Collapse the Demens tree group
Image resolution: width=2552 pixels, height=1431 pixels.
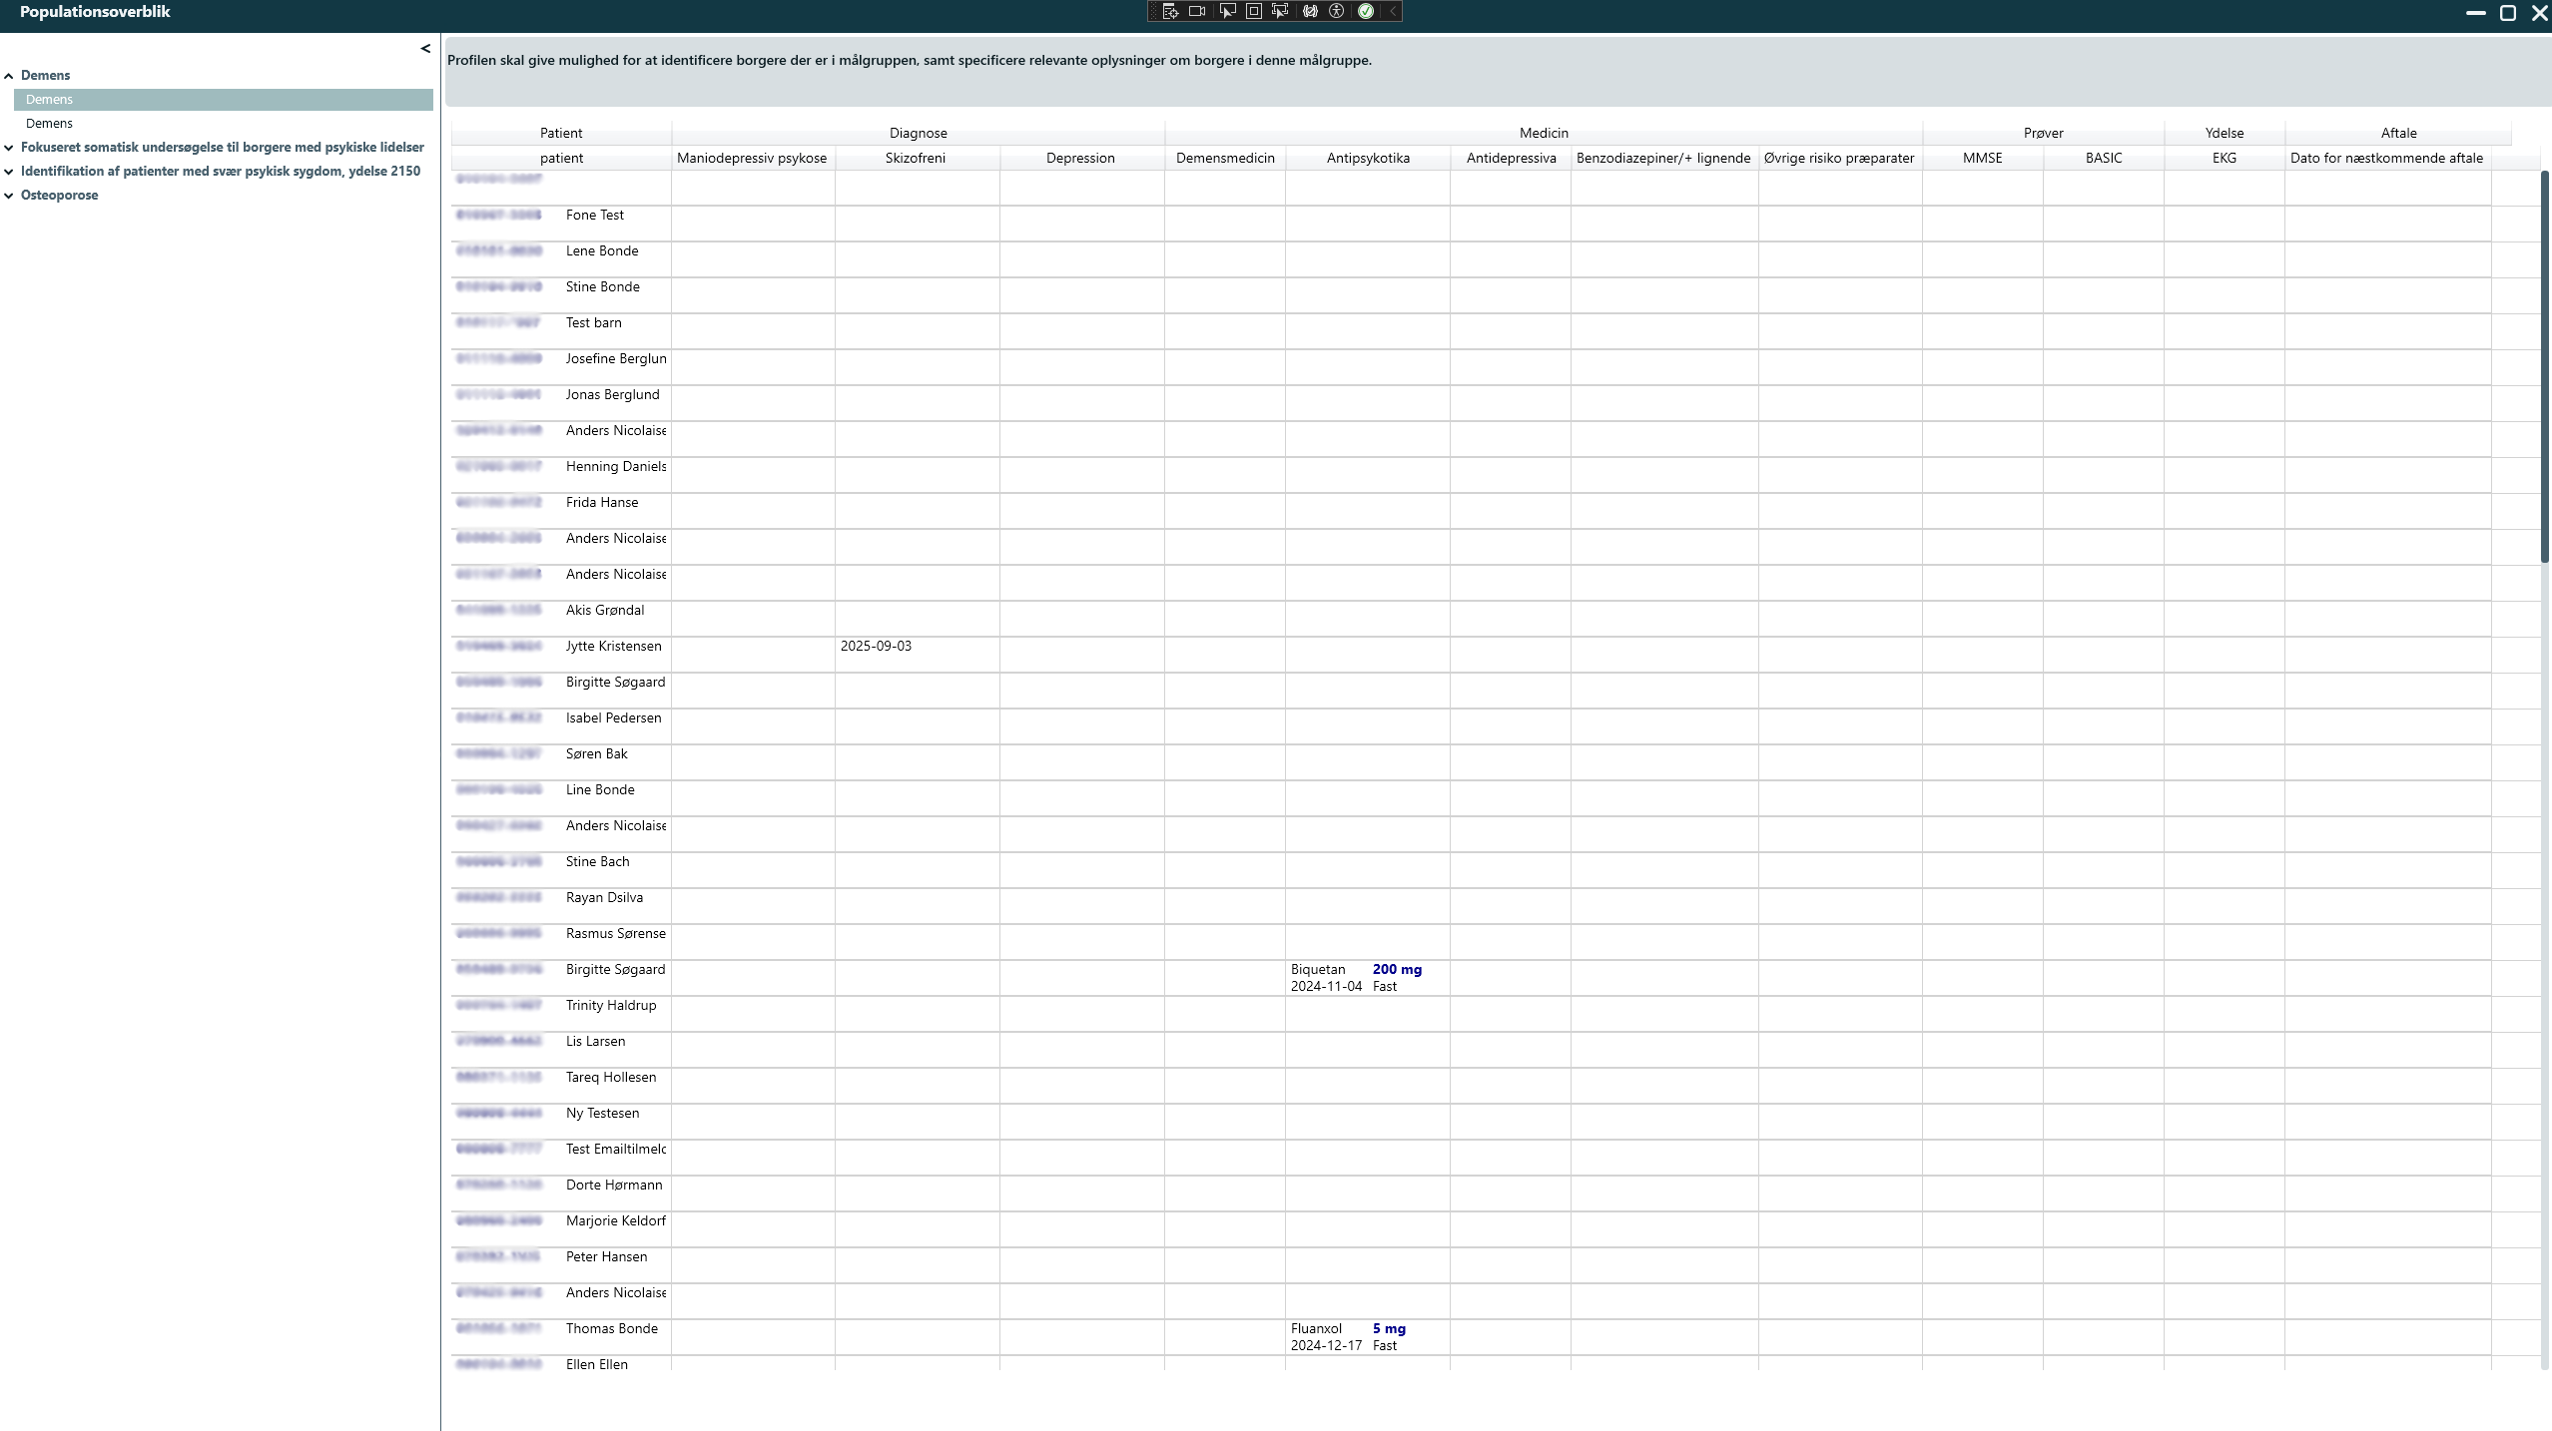coord(9,76)
